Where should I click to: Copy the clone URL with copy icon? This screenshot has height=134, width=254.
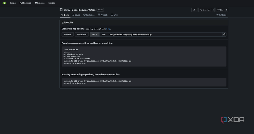(224, 34)
